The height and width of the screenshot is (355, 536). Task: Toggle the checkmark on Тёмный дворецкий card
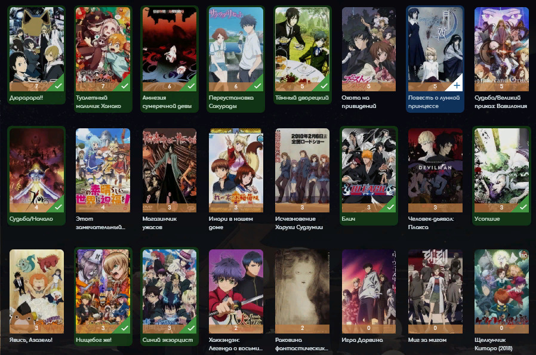point(324,86)
